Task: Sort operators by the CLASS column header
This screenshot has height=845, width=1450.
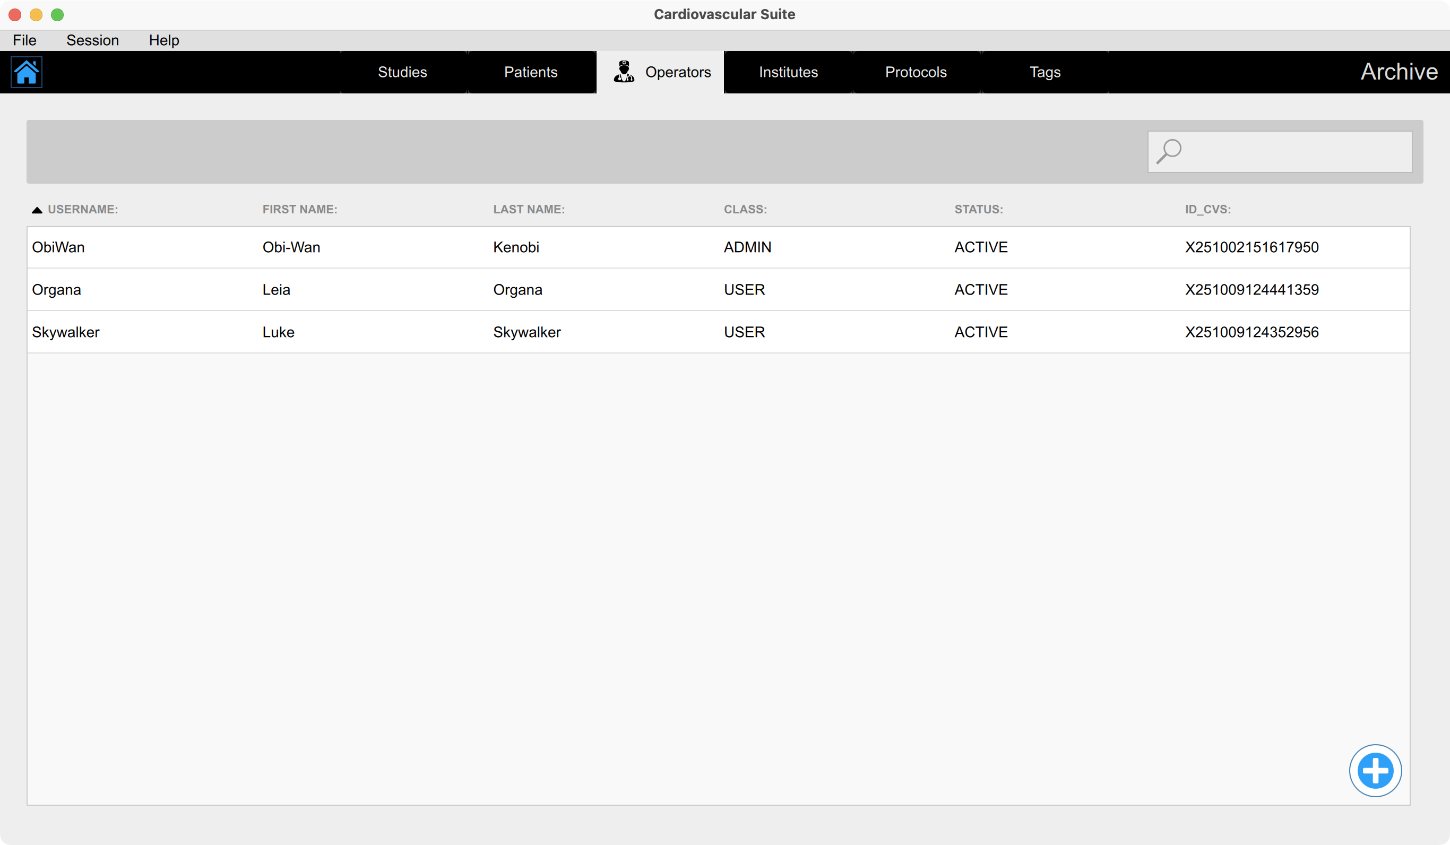Action: [745, 209]
